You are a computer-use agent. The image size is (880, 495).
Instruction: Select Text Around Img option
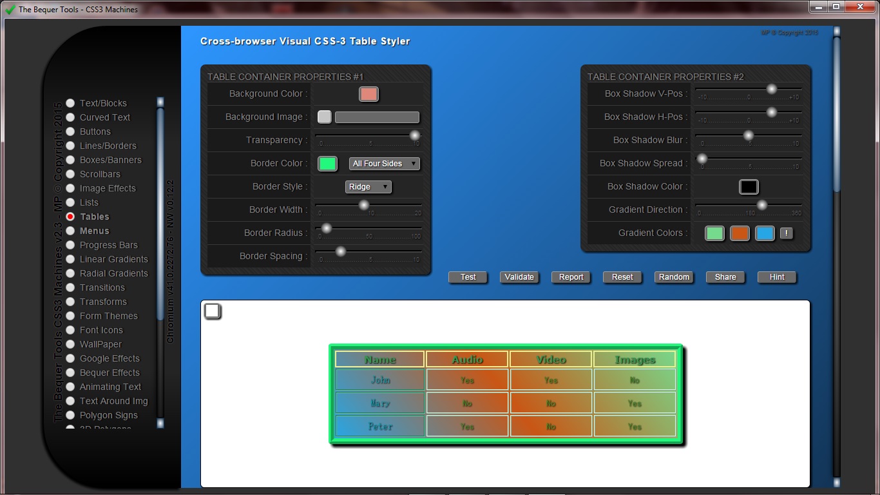point(70,401)
